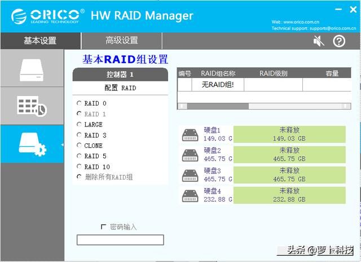Click the scrollbar right arrow
The width and height of the screenshot is (361, 262).
[x=346, y=106]
